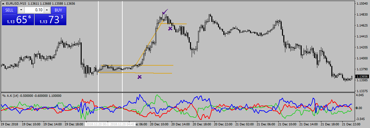This screenshot has height=128, width=370.
Task: Click the buy price 1.13 73 3 panel
Action: coord(50,20)
